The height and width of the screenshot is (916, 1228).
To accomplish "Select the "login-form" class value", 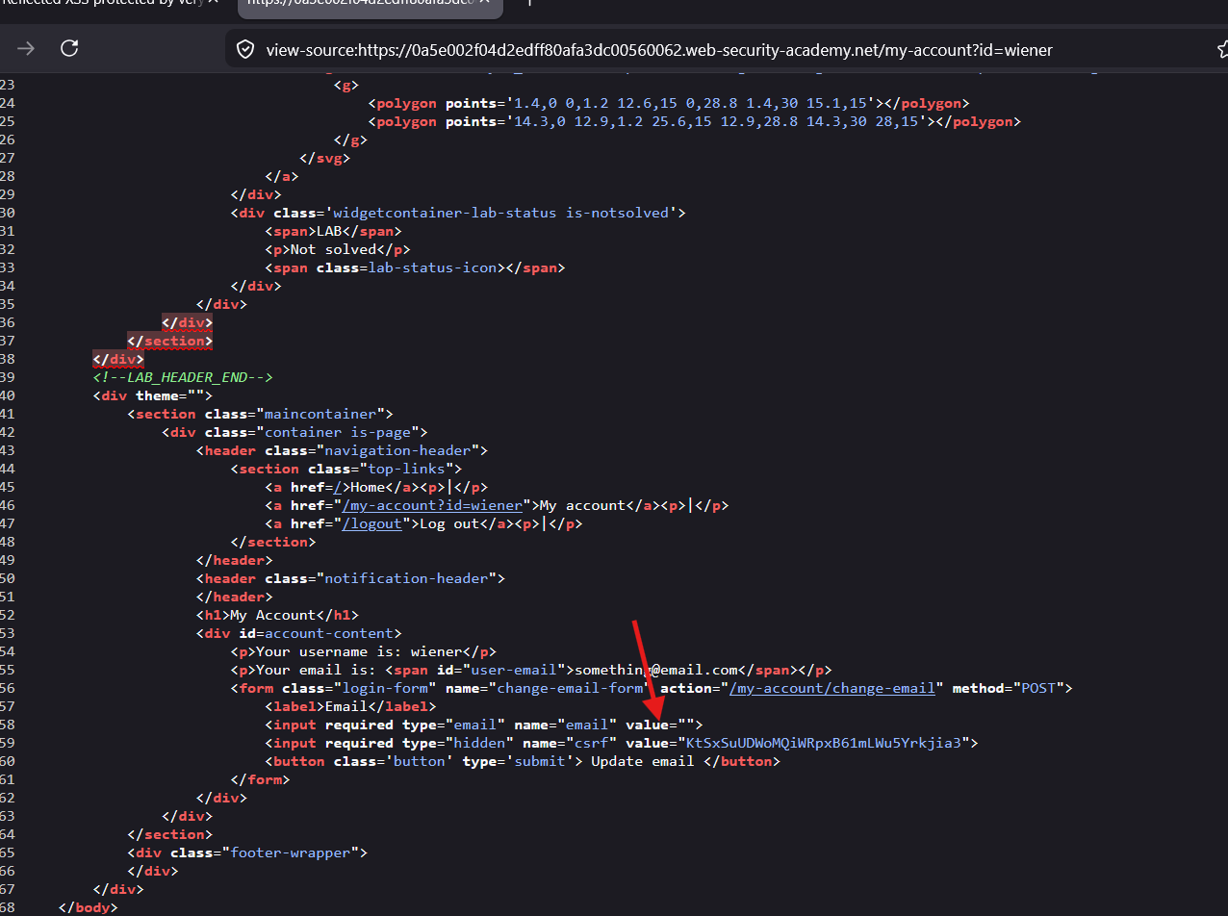I will (x=384, y=688).
